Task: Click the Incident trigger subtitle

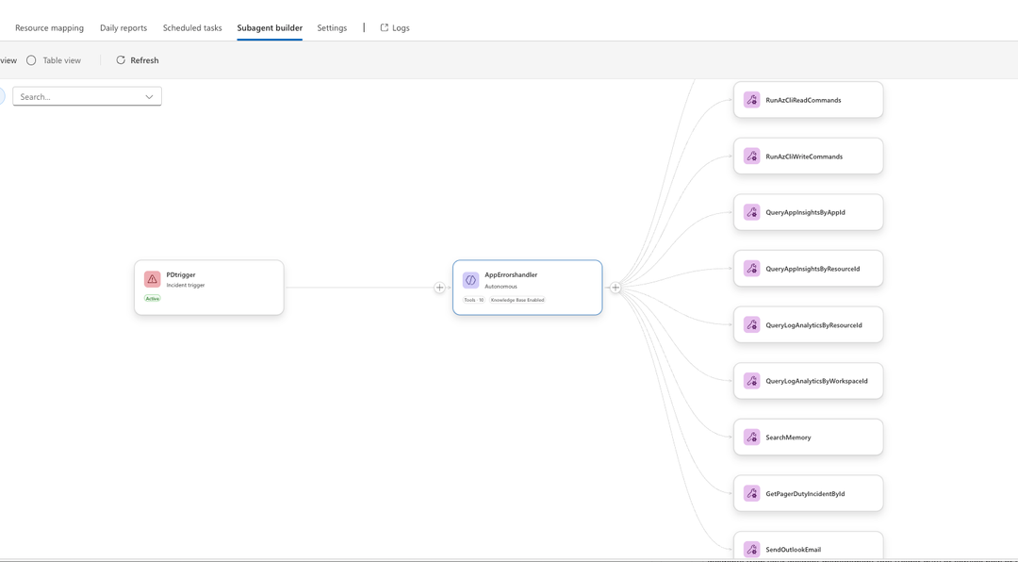Action: coord(185,285)
